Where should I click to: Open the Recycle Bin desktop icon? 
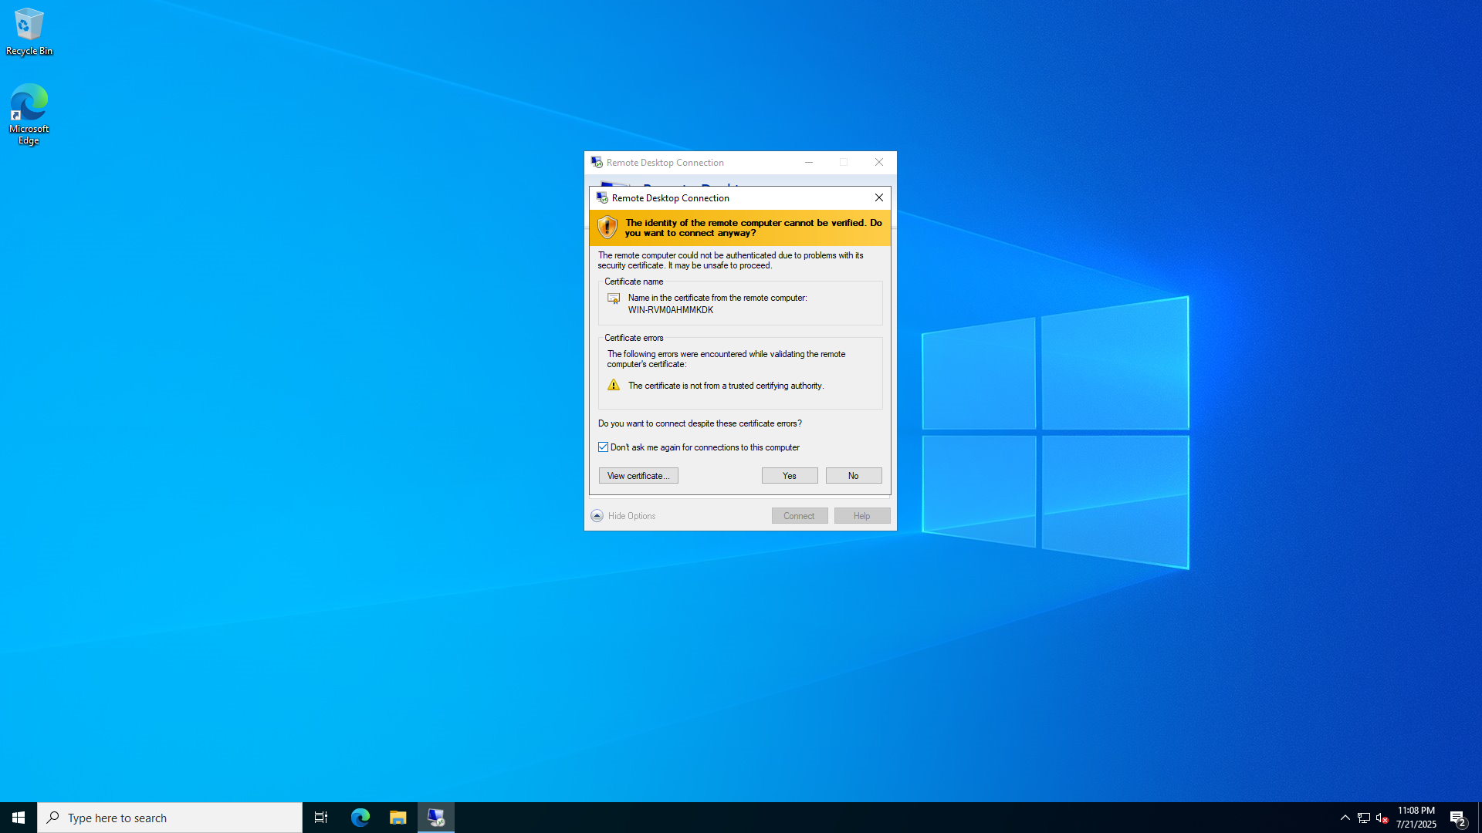[29, 31]
